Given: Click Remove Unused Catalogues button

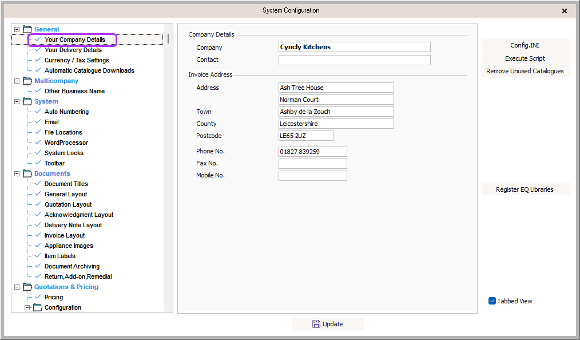Looking at the screenshot, I should coord(525,71).
